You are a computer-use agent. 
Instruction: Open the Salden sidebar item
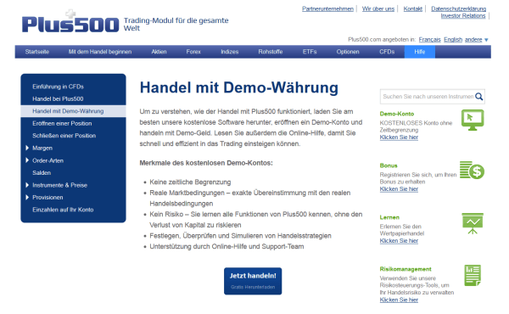(x=42, y=173)
